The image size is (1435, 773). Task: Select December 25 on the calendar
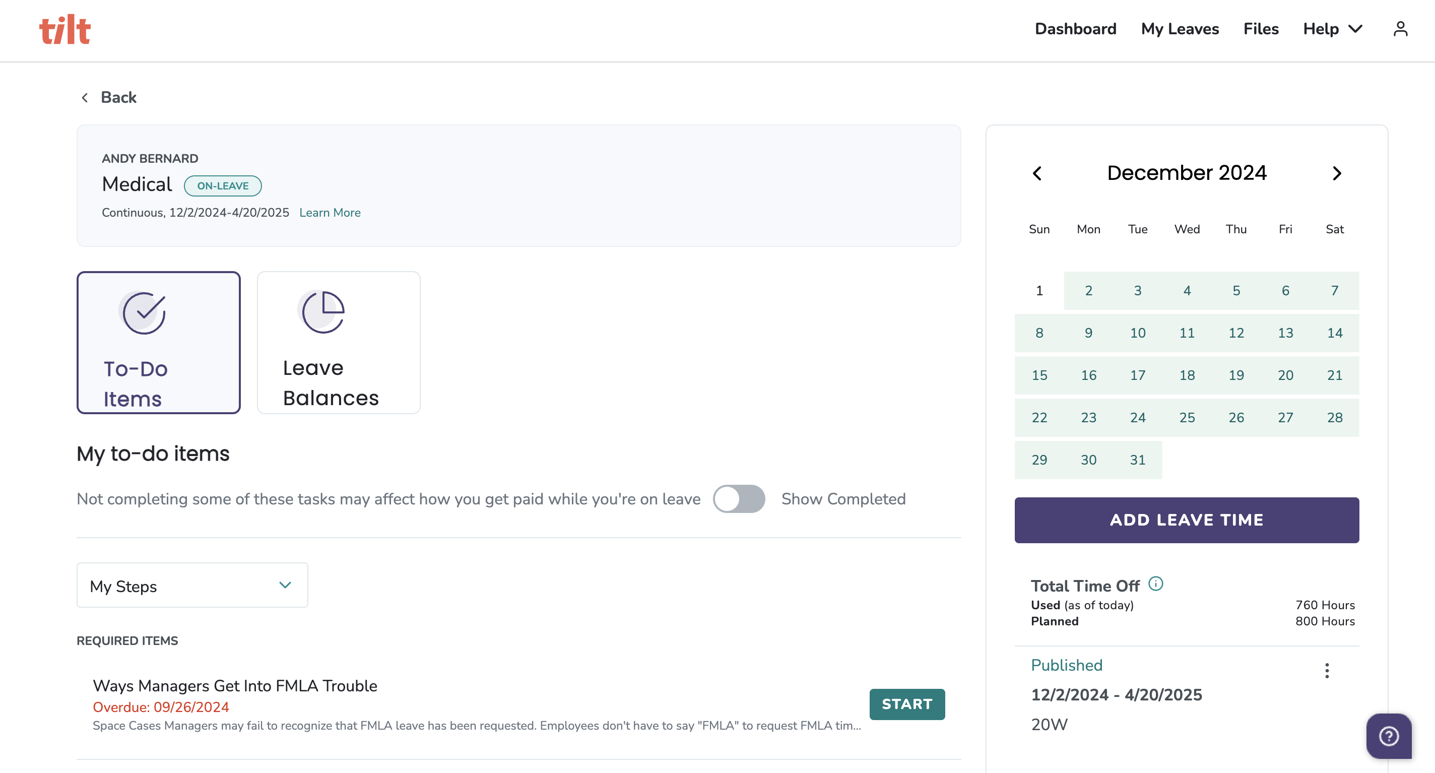[1187, 417]
